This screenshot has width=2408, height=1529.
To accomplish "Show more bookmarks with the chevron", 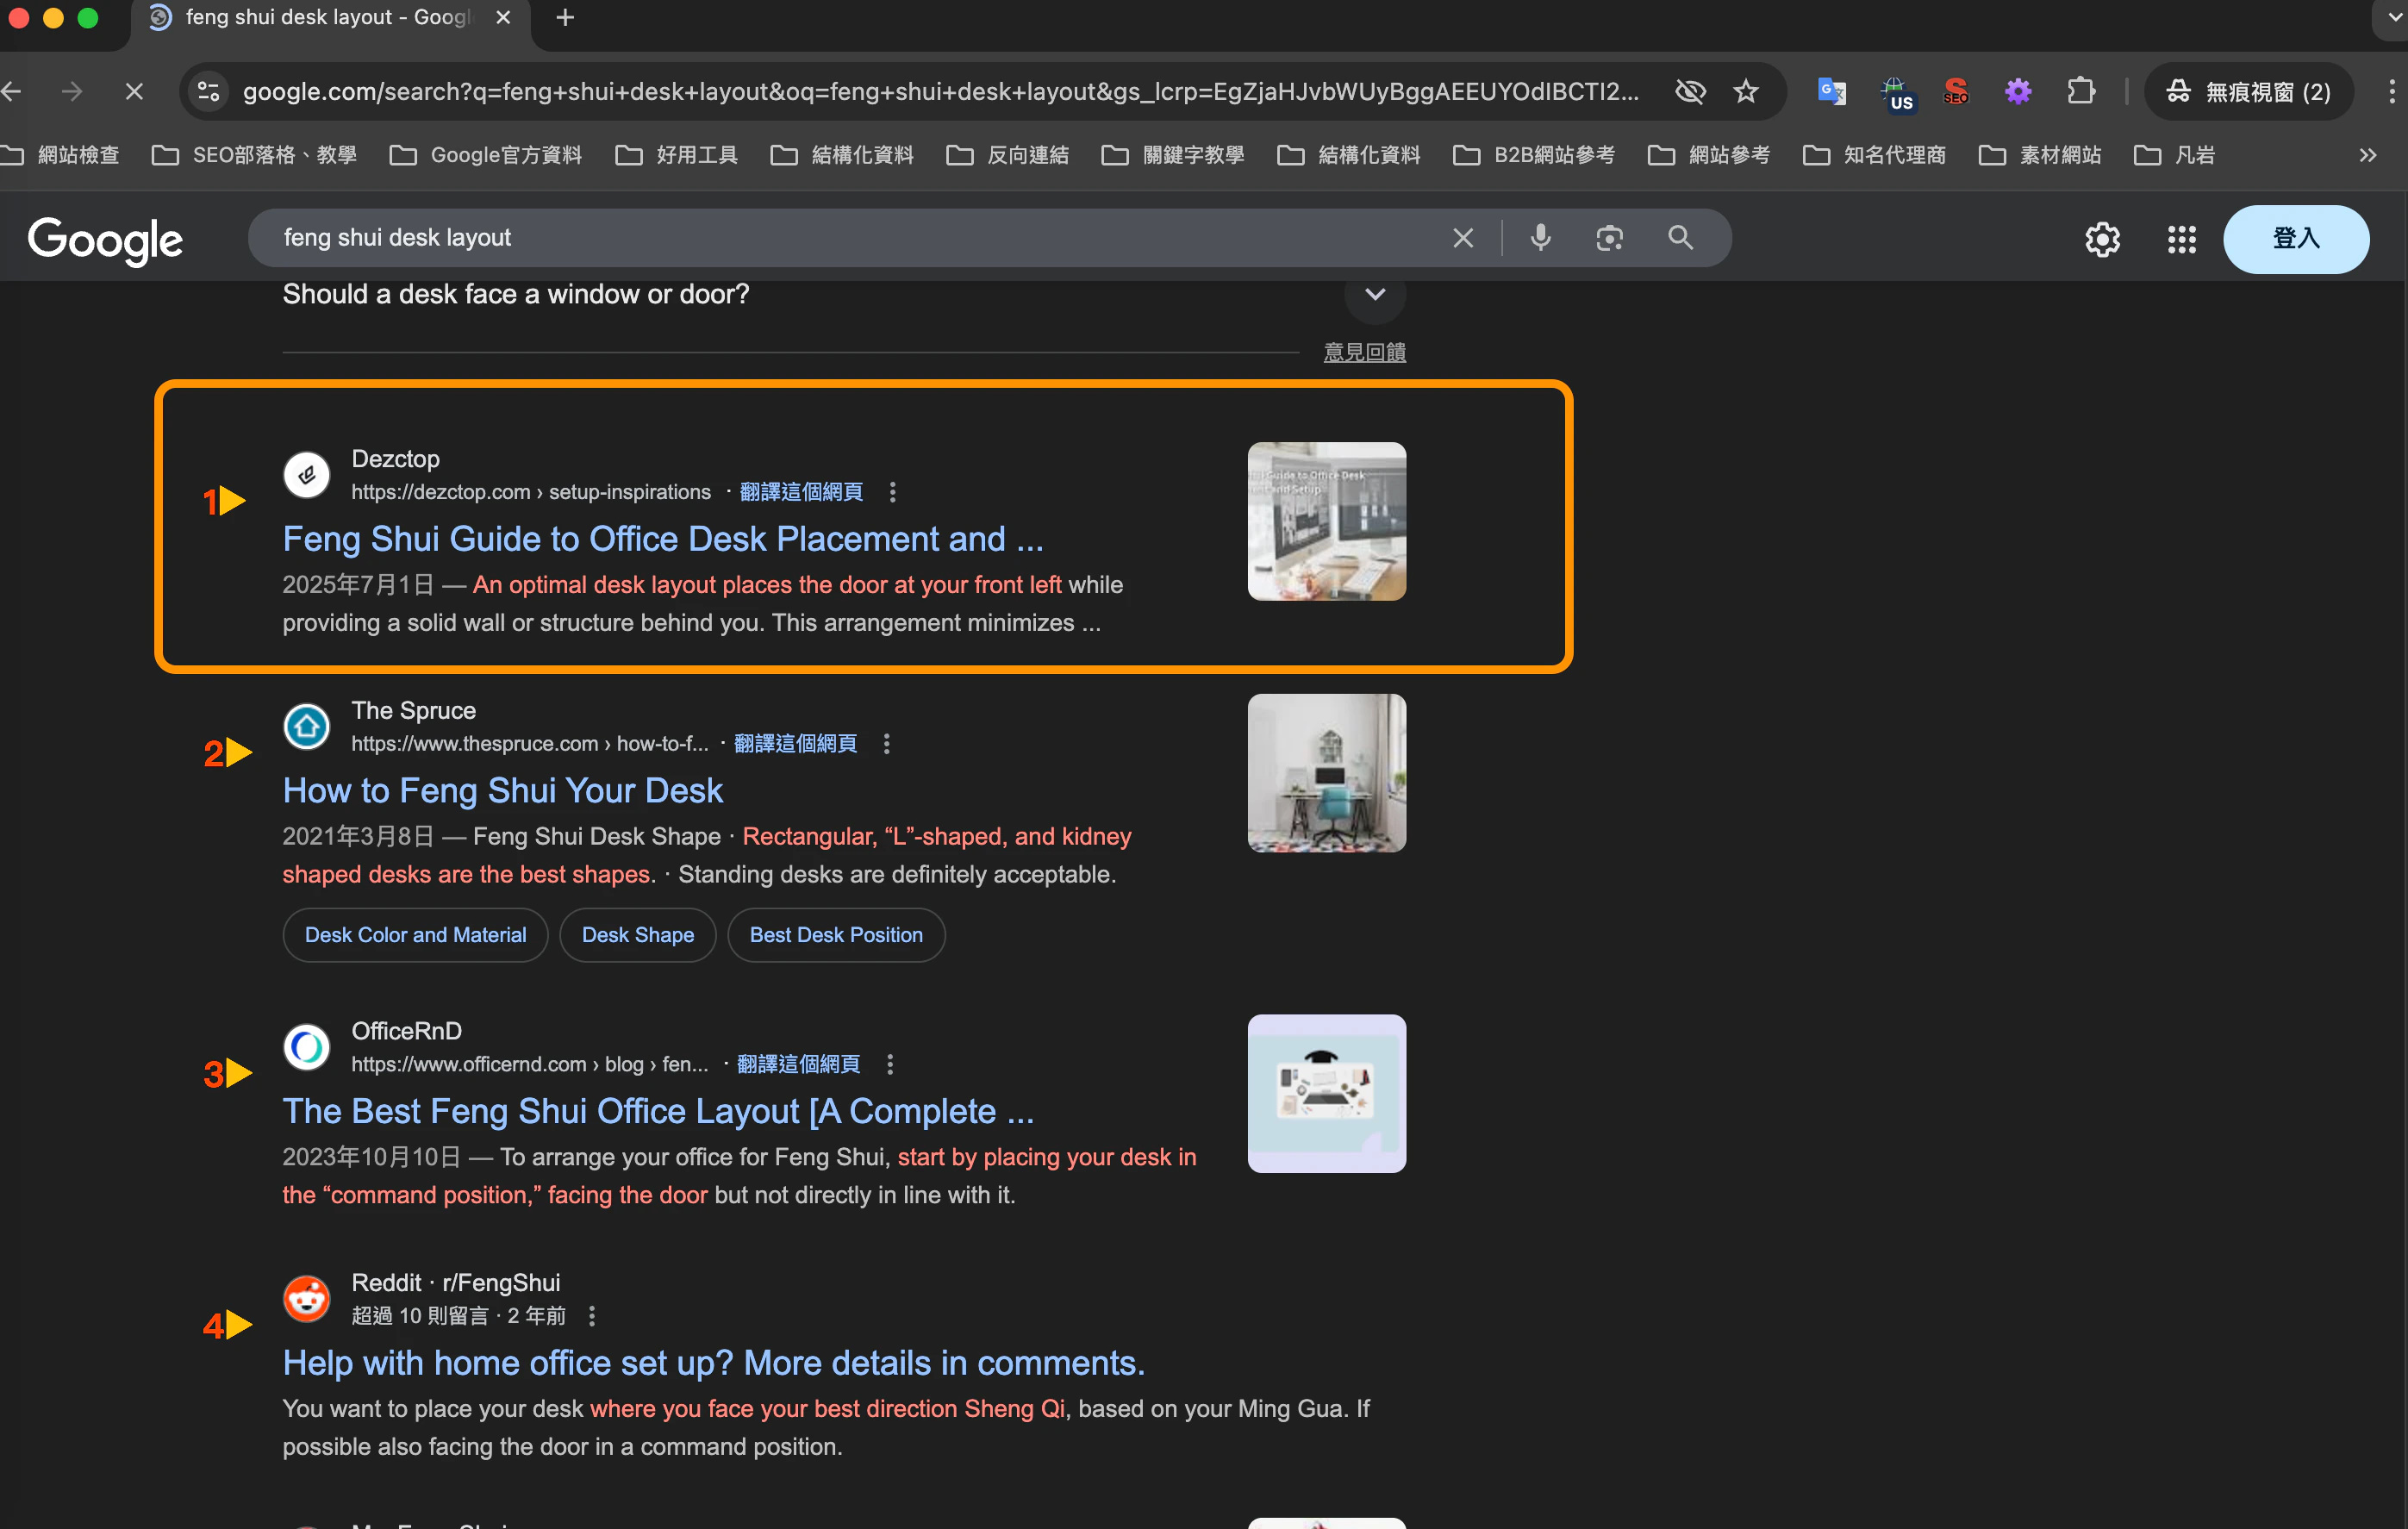I will click(2368, 155).
